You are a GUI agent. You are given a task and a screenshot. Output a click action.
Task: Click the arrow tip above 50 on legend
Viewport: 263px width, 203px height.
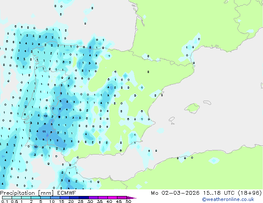[x=131, y=198]
